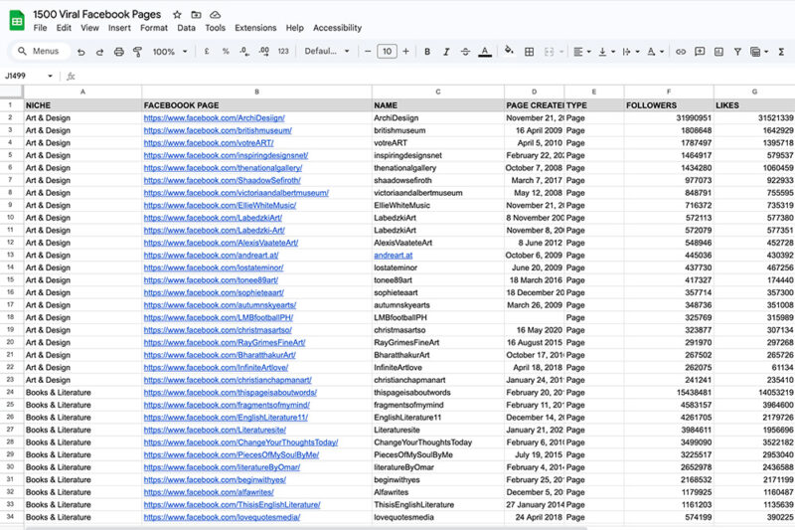Screen dimensions: 795x530
Task: Open the borders tool
Action: (529, 52)
